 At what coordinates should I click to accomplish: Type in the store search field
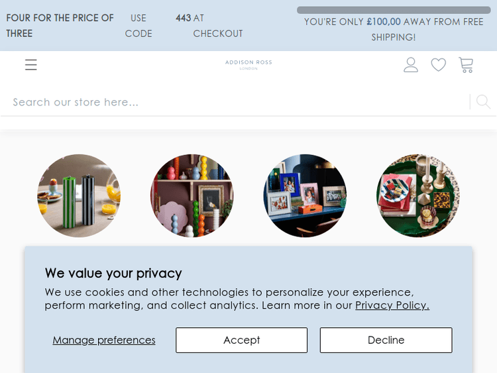pos(239,102)
